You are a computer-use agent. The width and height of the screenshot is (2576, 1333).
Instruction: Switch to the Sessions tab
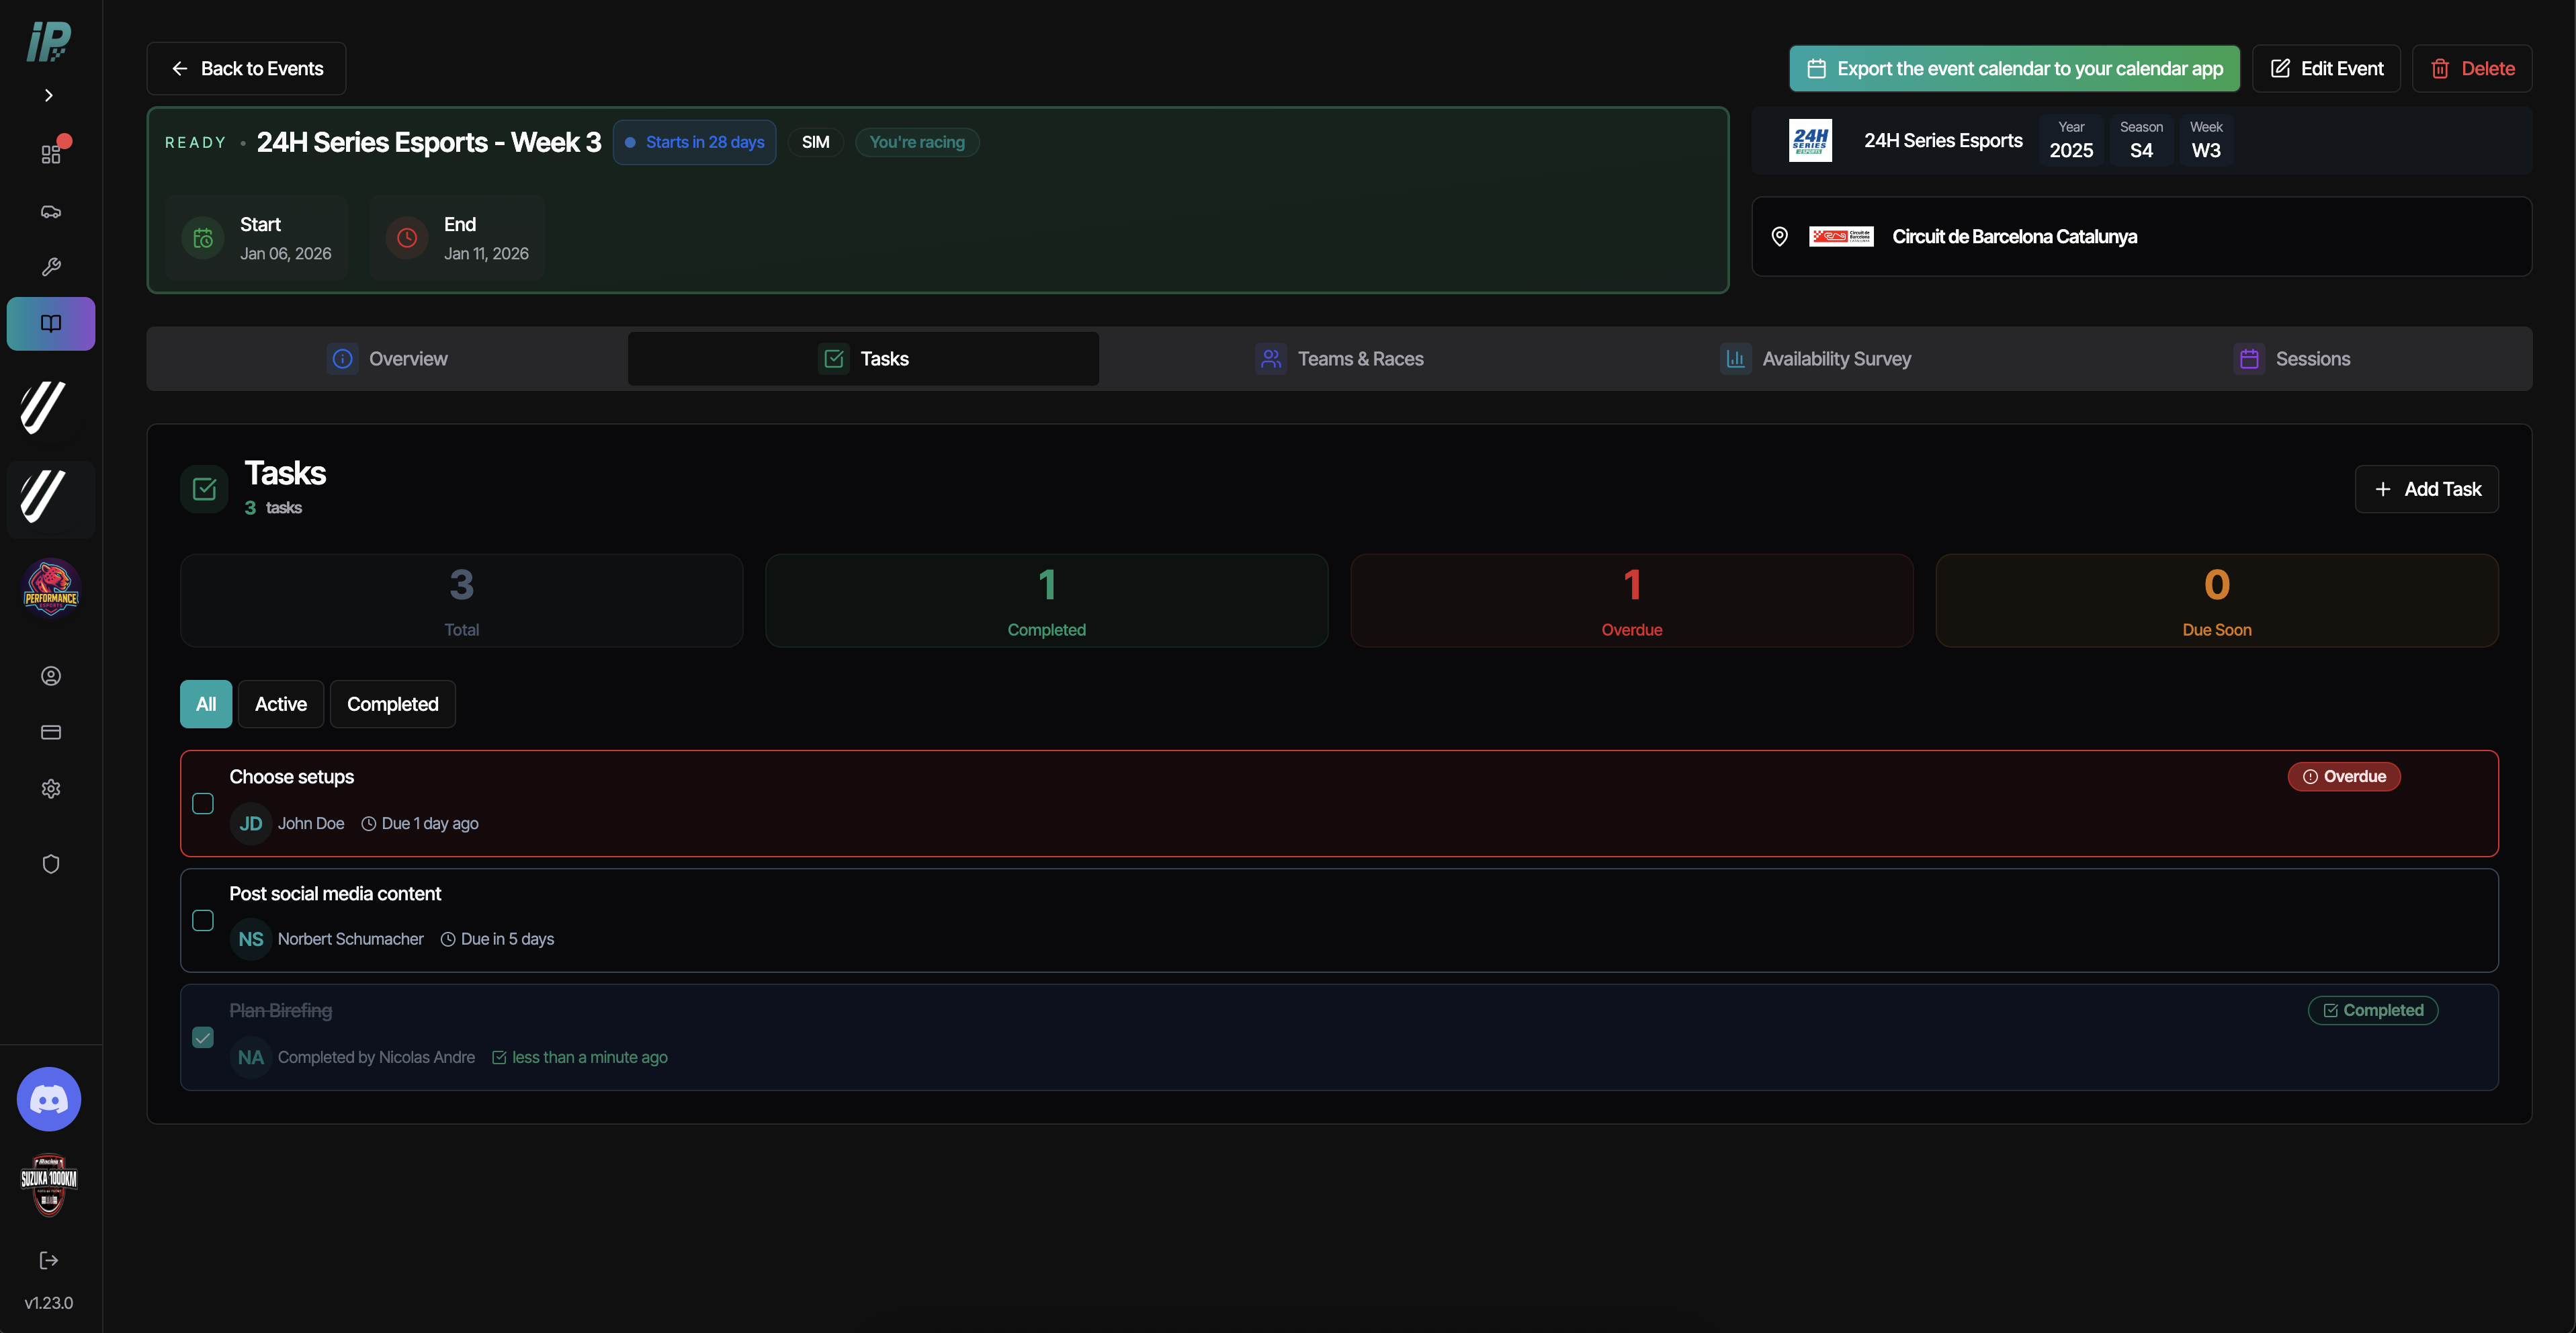pyautogui.click(x=2292, y=359)
